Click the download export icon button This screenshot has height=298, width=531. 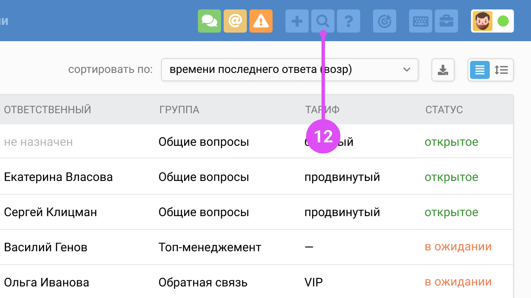tap(443, 70)
